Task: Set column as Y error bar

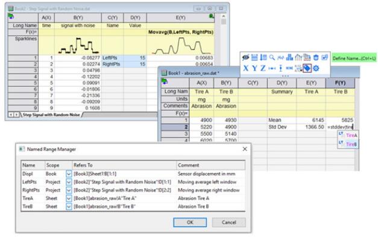Action: [280, 68]
